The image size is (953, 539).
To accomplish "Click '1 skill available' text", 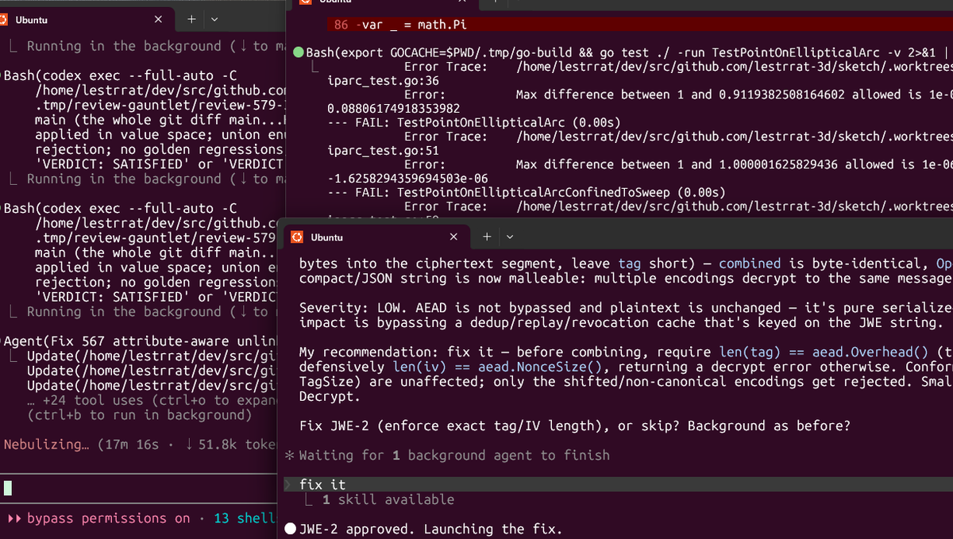I will tap(388, 499).
